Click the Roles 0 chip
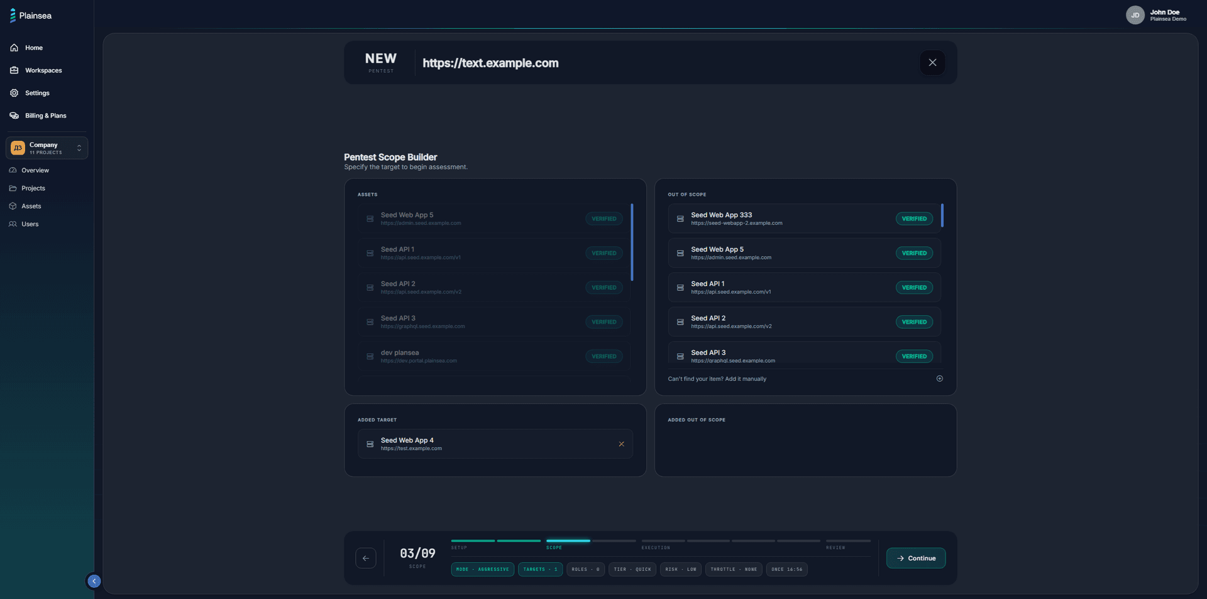This screenshot has height=599, width=1207. [x=586, y=569]
